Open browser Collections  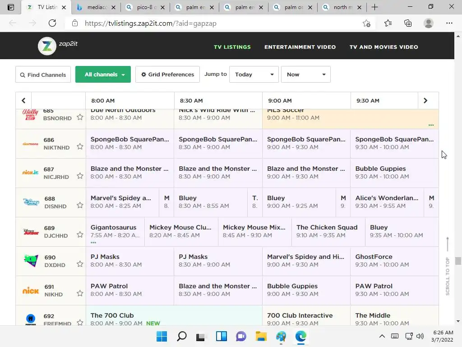[408, 23]
